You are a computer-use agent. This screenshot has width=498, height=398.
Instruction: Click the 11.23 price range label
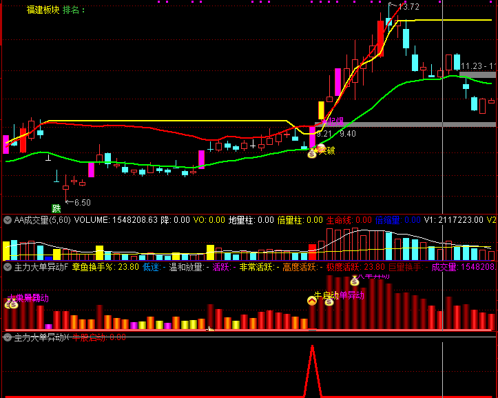[477, 66]
